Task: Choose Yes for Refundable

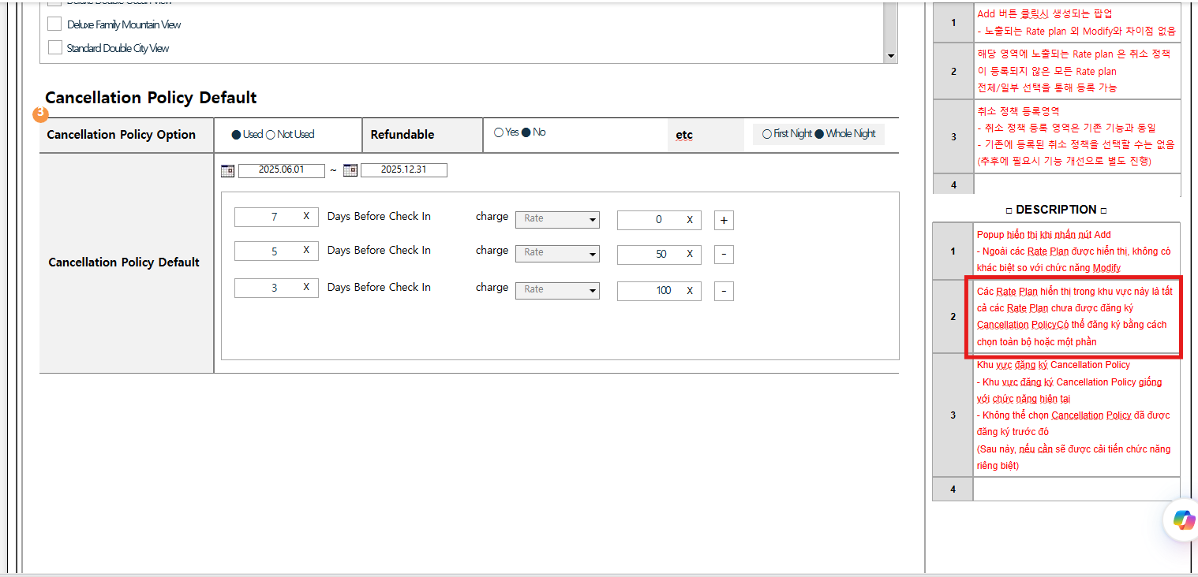Action: tap(499, 132)
